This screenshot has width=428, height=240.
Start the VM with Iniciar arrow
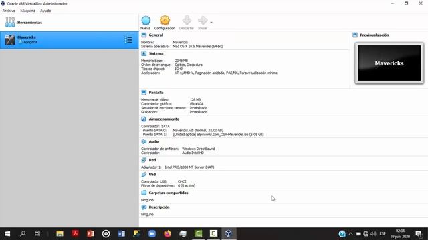click(x=203, y=21)
